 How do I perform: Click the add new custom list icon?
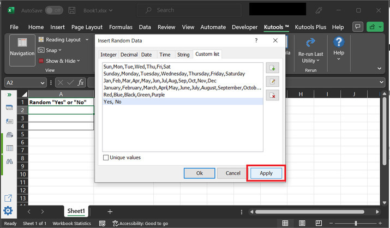(272, 68)
